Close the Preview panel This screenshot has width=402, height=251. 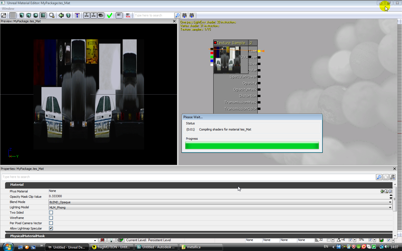174,21
